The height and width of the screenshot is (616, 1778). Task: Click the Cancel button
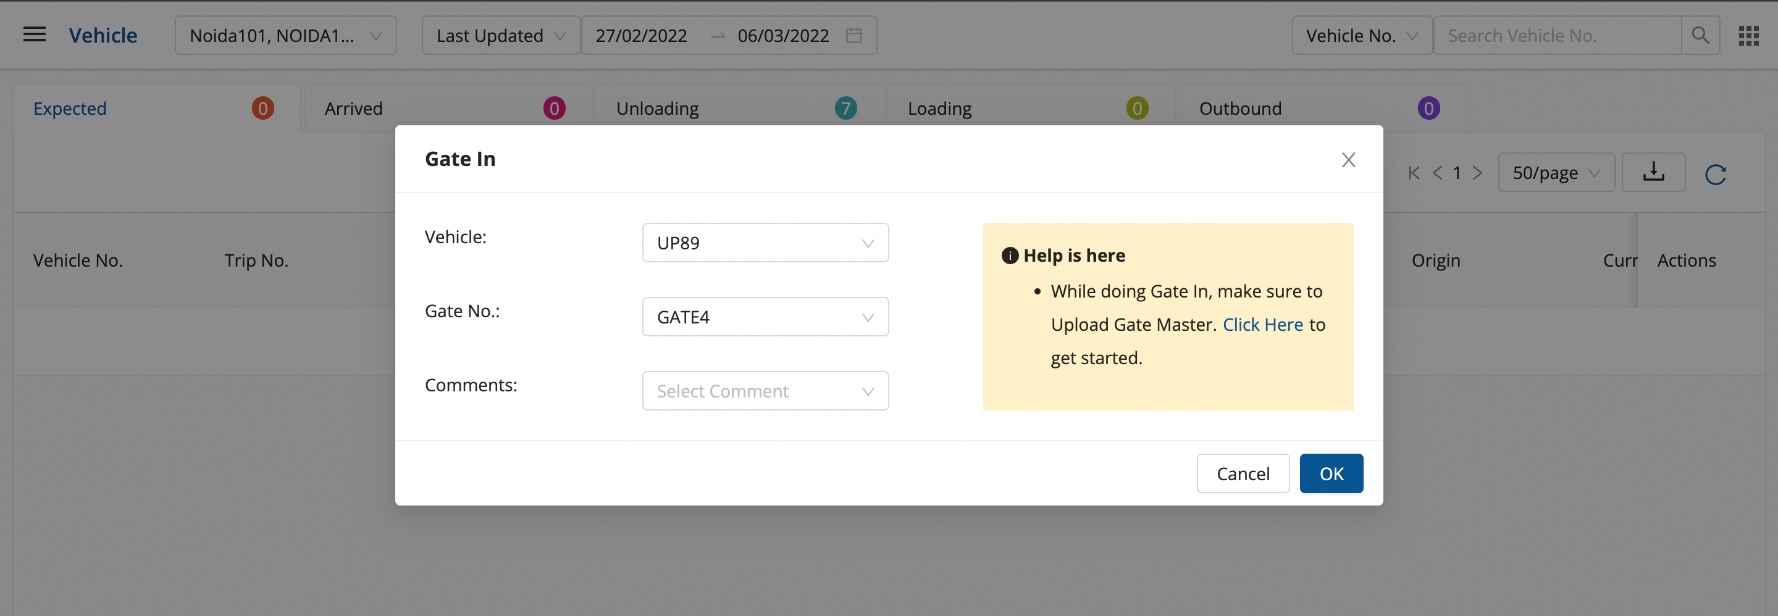coord(1243,474)
